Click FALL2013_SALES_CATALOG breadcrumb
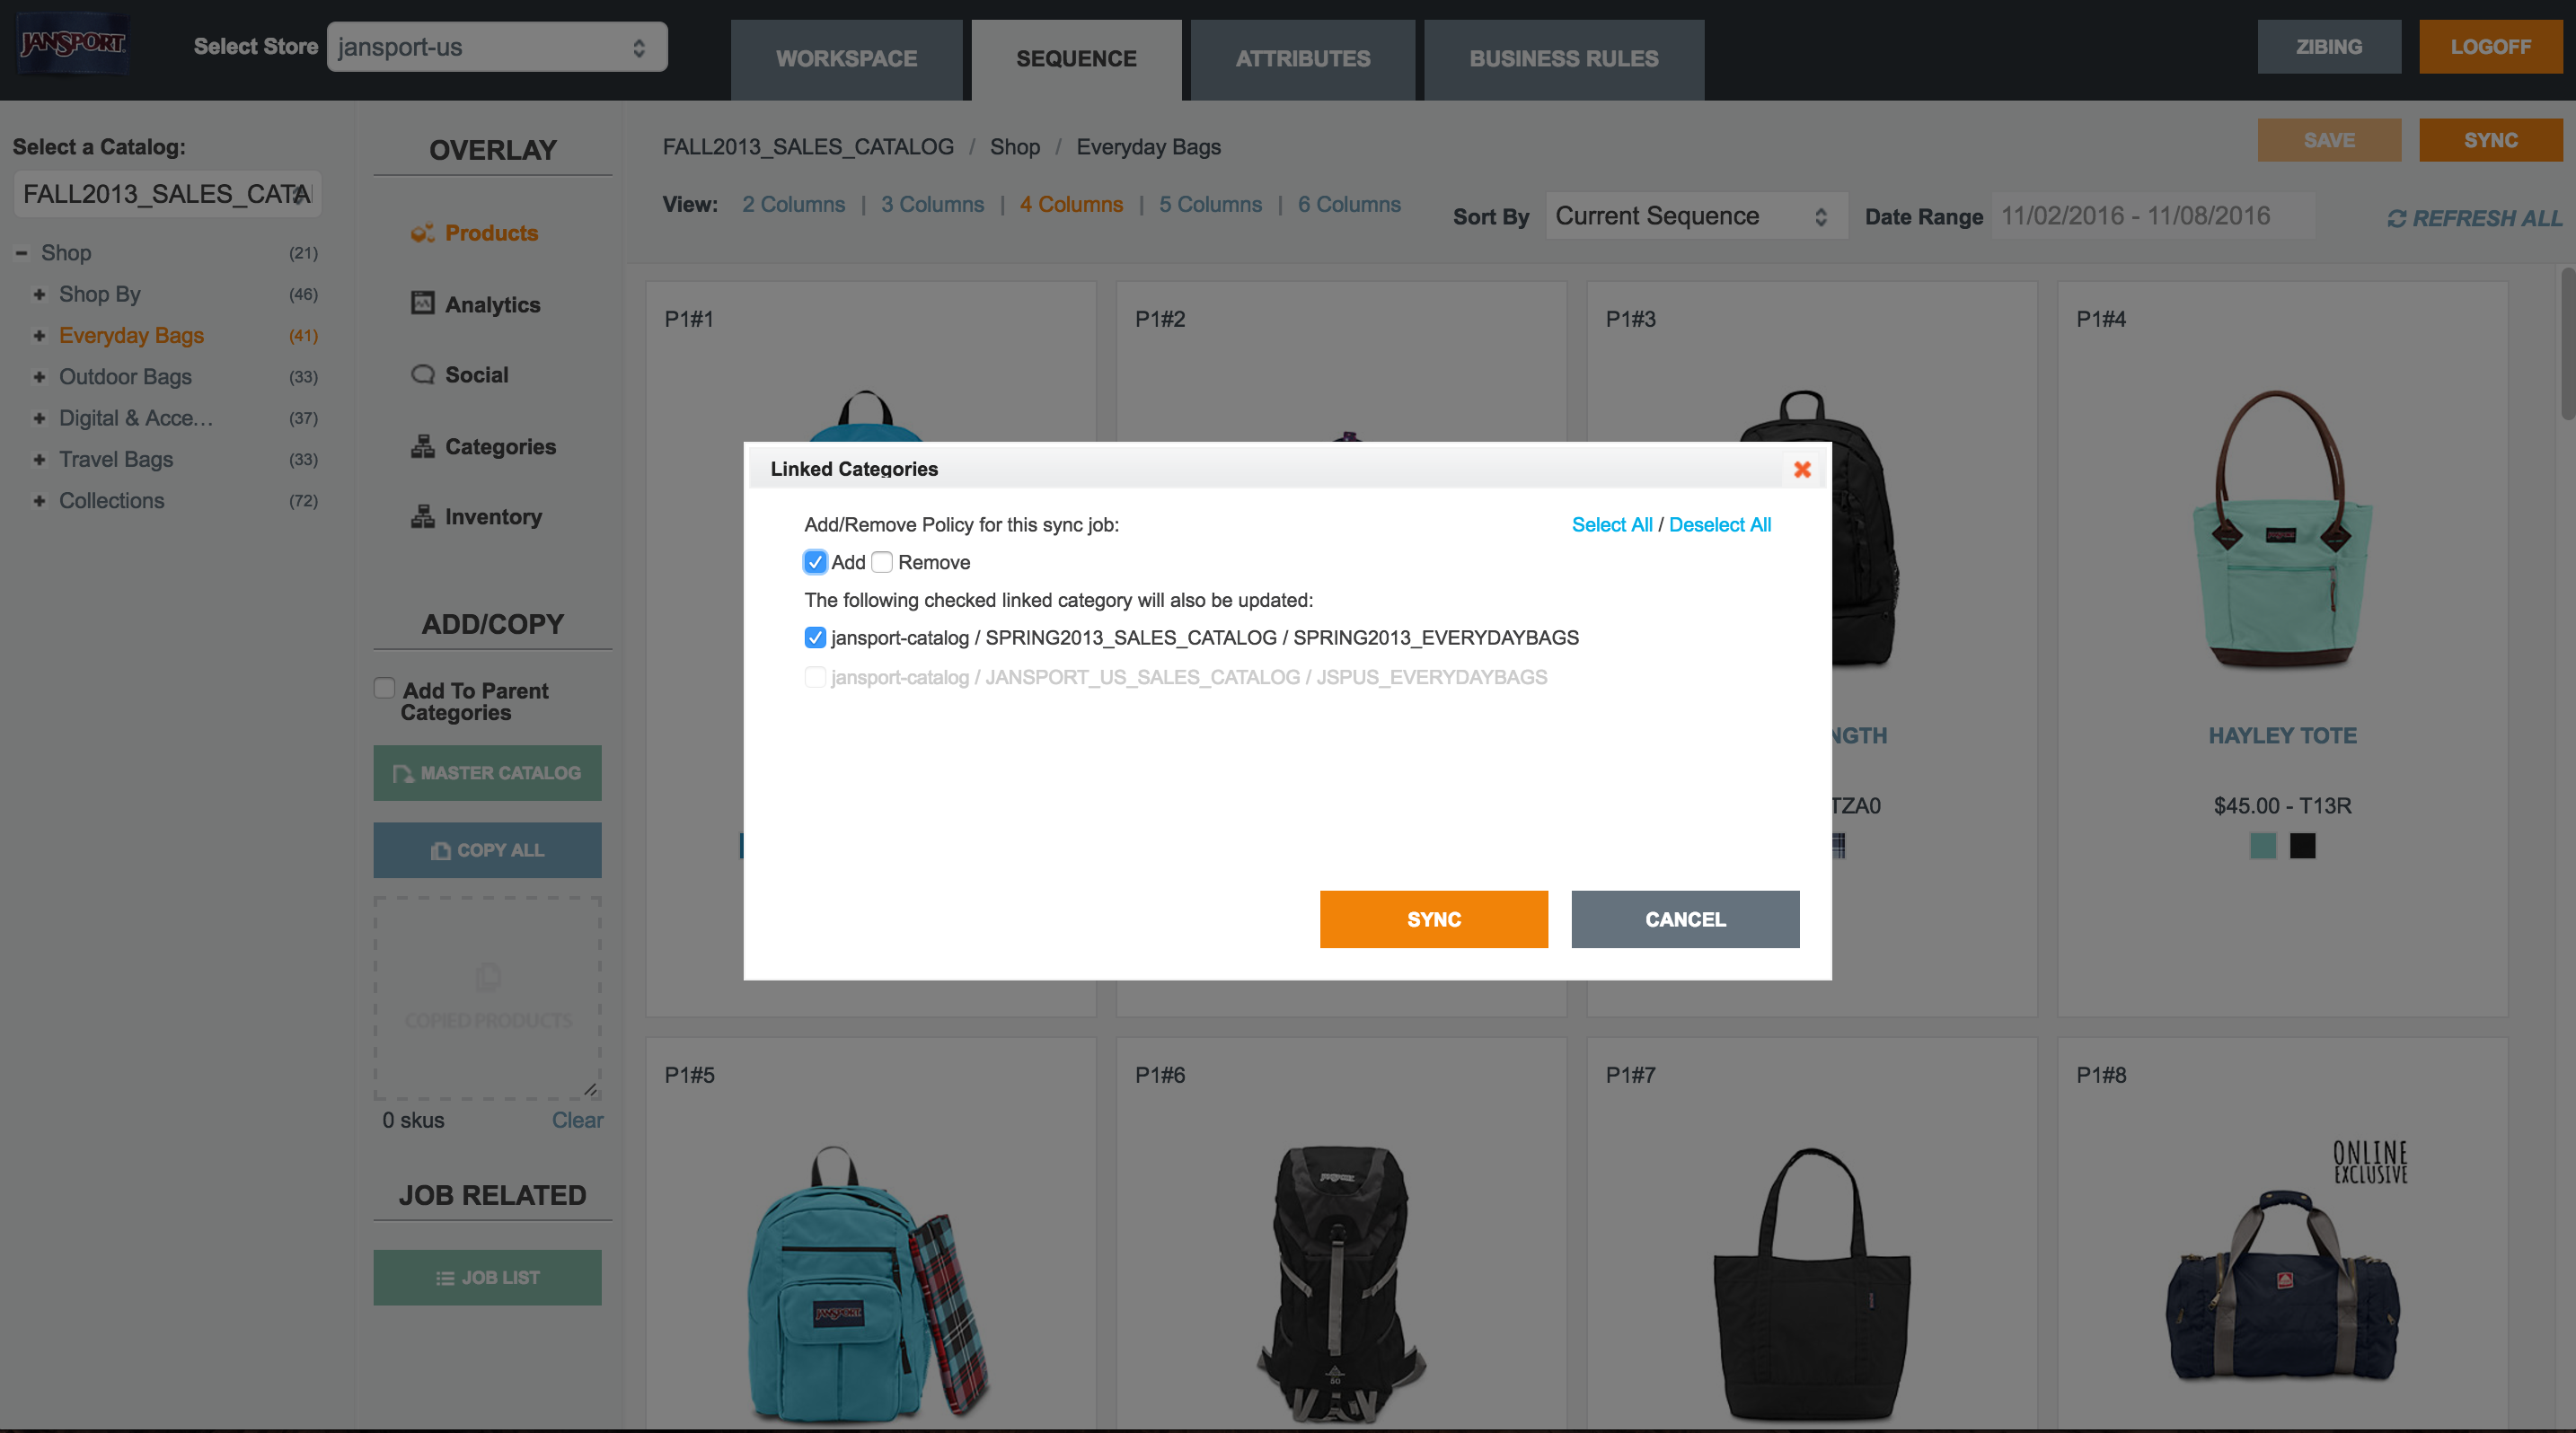This screenshot has width=2576, height=1433. tap(808, 147)
